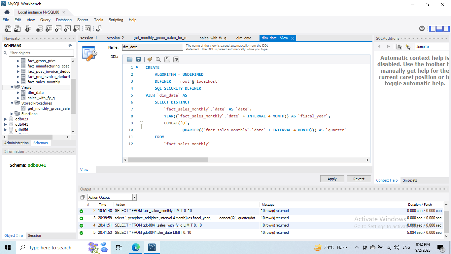Expand the dim_date view node
This screenshot has height=254, width=451.
[x=18, y=93]
